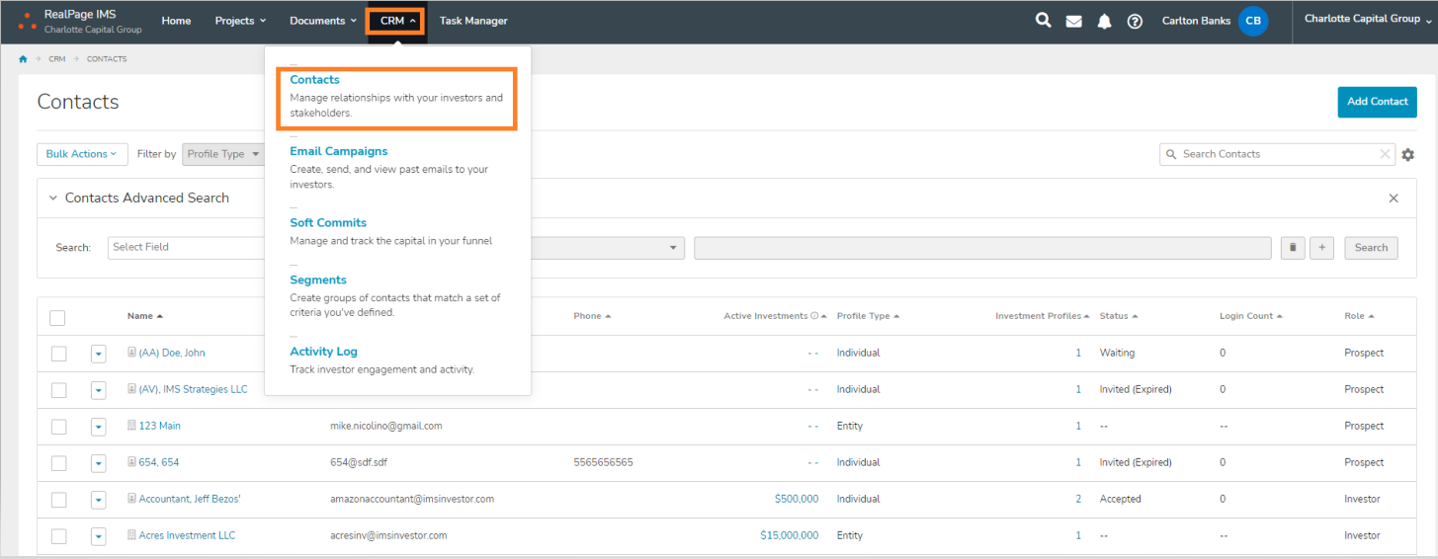The image size is (1438, 559).
Task: Click the CB user avatar
Action: (1253, 21)
